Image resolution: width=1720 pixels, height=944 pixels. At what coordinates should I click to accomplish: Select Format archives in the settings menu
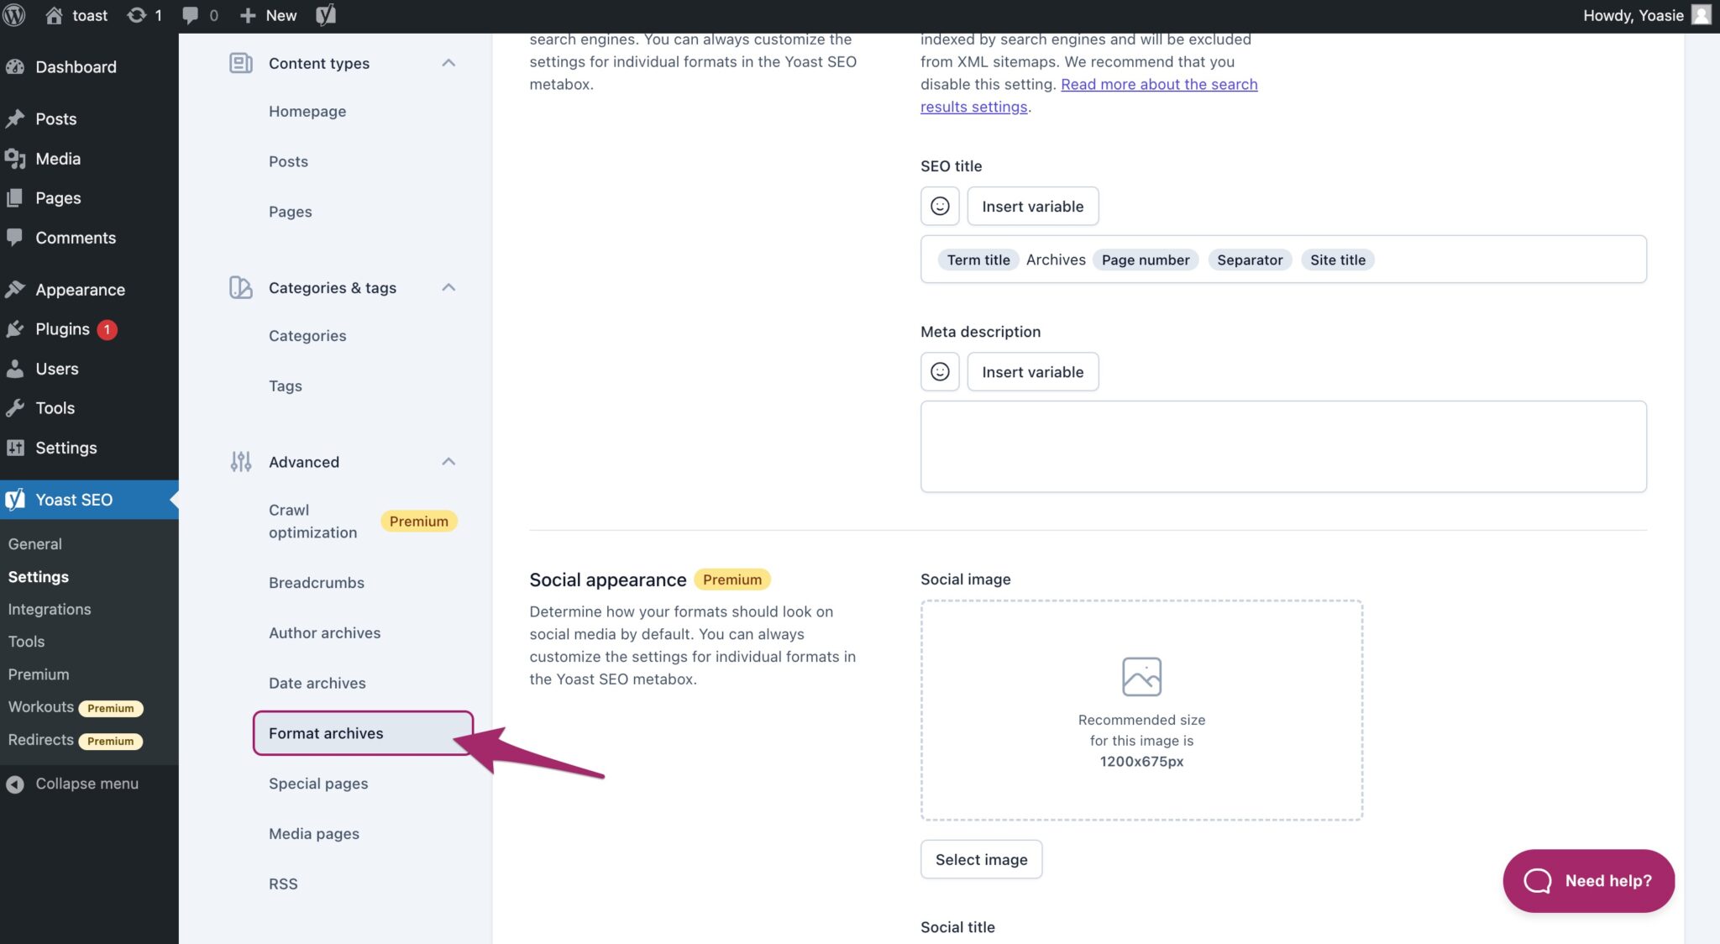[326, 732]
